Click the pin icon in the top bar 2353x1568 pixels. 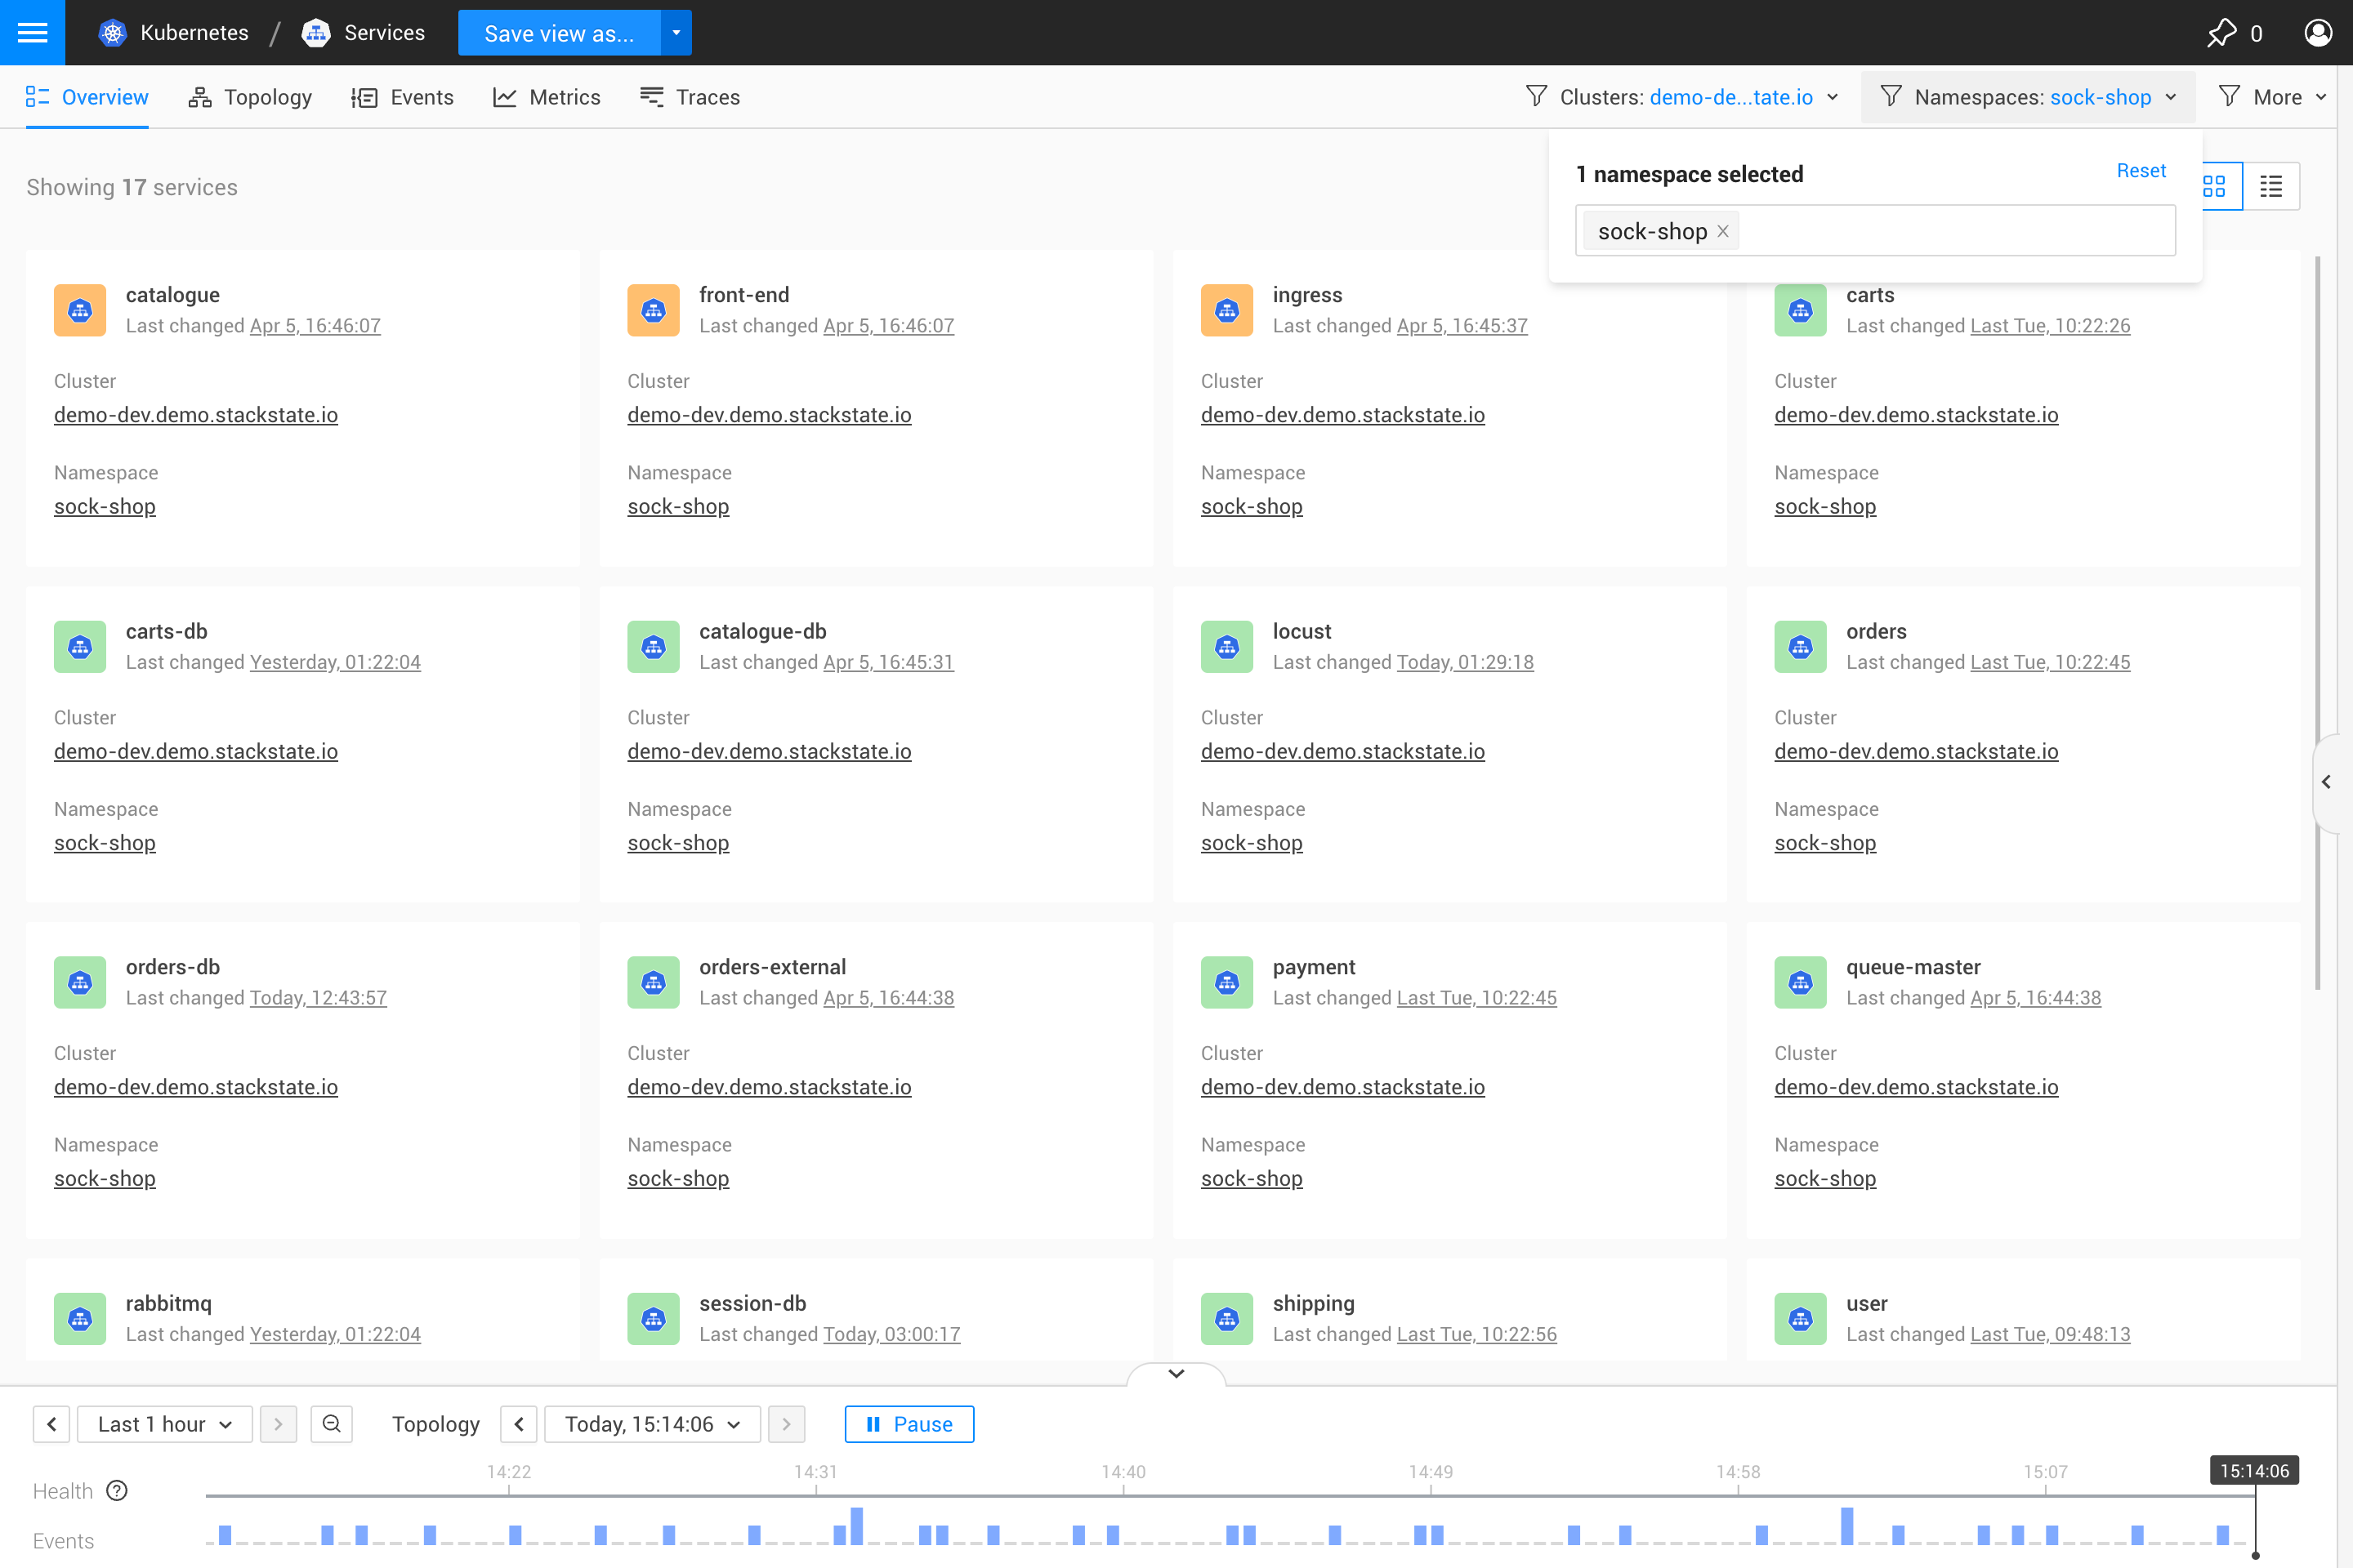(2223, 32)
